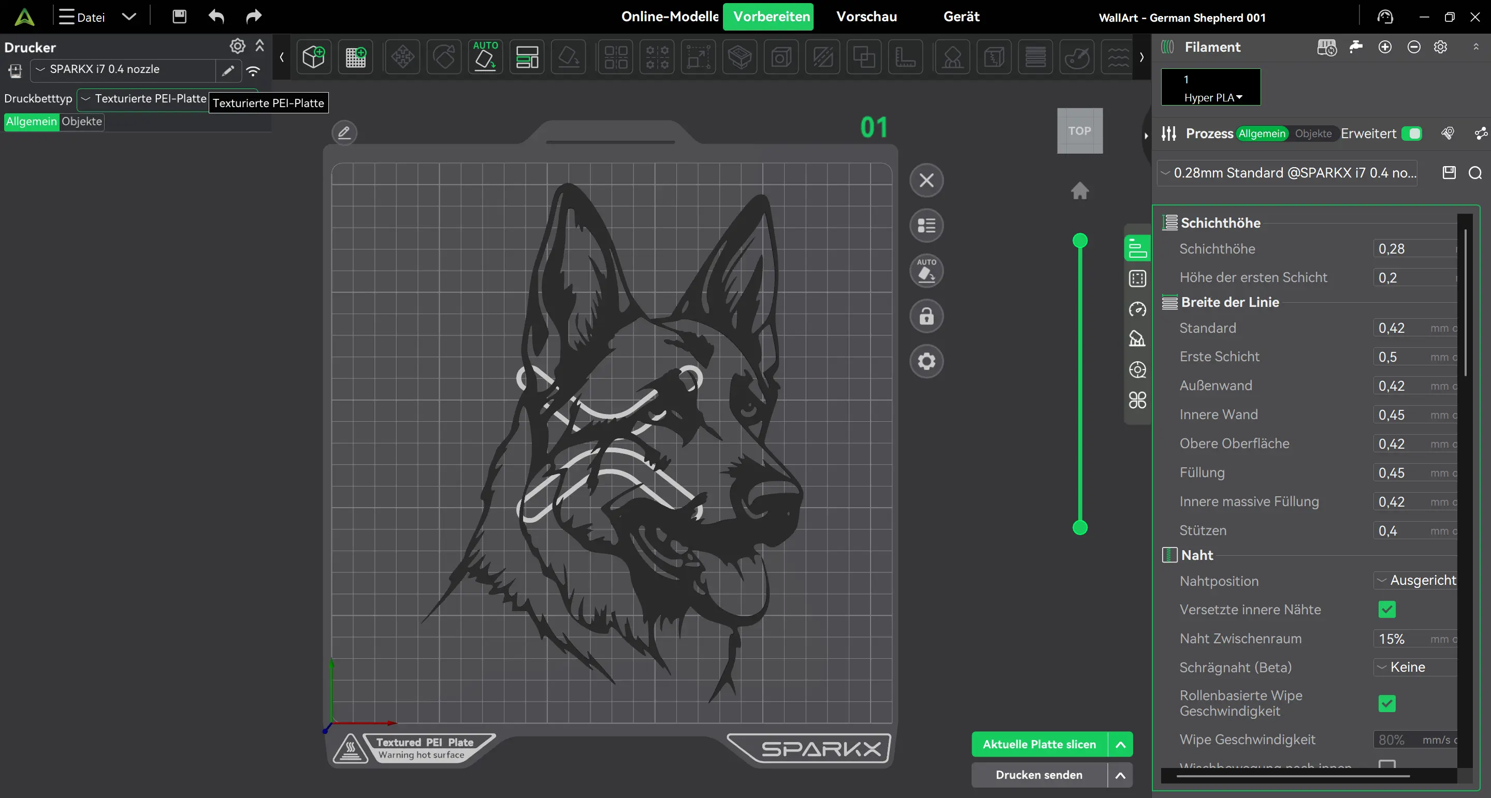Click the top toolbar Auto orient icon
The image size is (1491, 798).
[485, 57]
